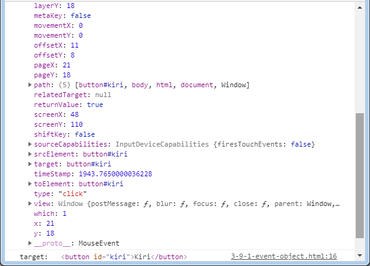This screenshot has height=266, width=370.
Task: Select the offsetY: 8 row
Action: pos(54,55)
